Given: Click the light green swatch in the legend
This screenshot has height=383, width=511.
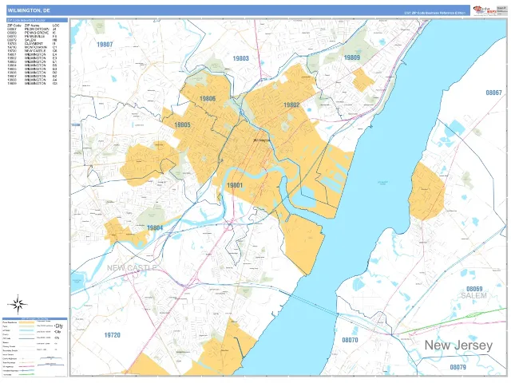Looking at the screenshot, I should click(x=26, y=326).
